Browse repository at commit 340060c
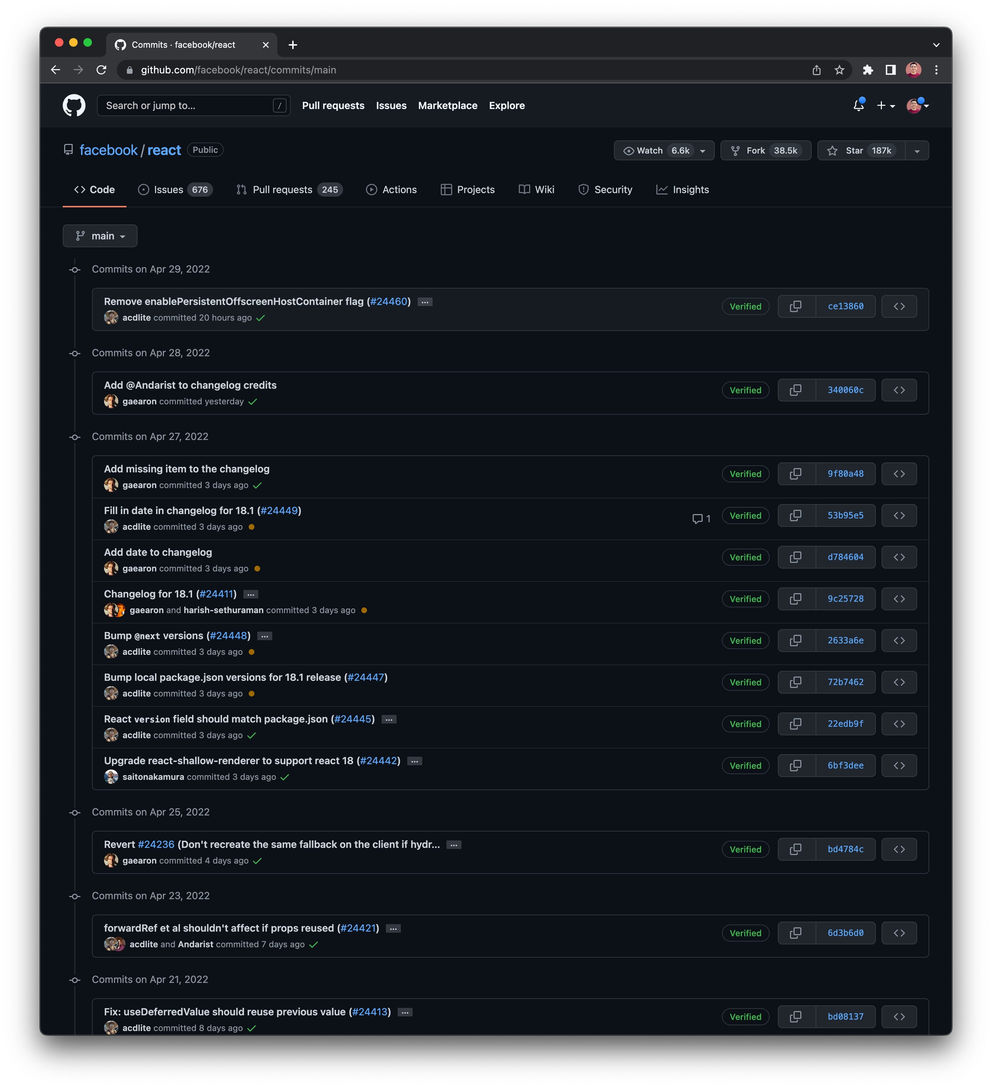The image size is (992, 1088). tap(899, 390)
